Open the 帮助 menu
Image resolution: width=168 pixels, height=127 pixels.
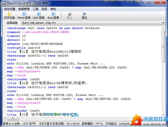(53, 9)
